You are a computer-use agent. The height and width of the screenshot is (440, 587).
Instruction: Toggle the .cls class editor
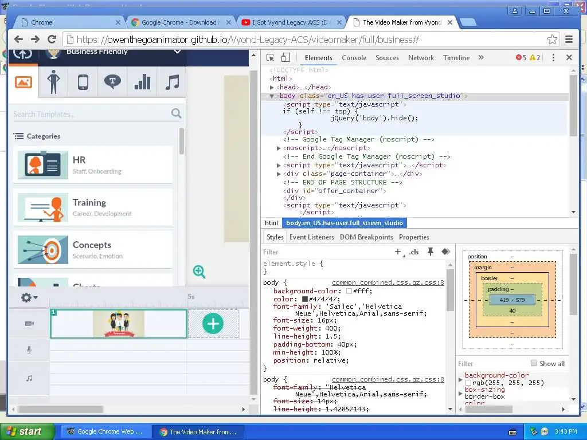(414, 252)
